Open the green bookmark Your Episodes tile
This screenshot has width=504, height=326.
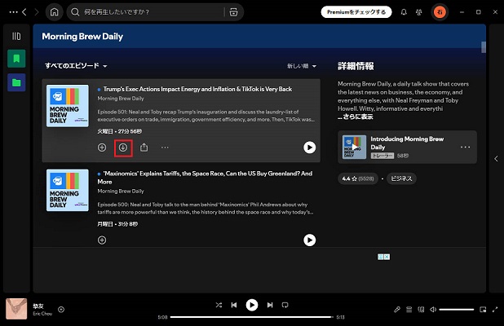pos(16,59)
